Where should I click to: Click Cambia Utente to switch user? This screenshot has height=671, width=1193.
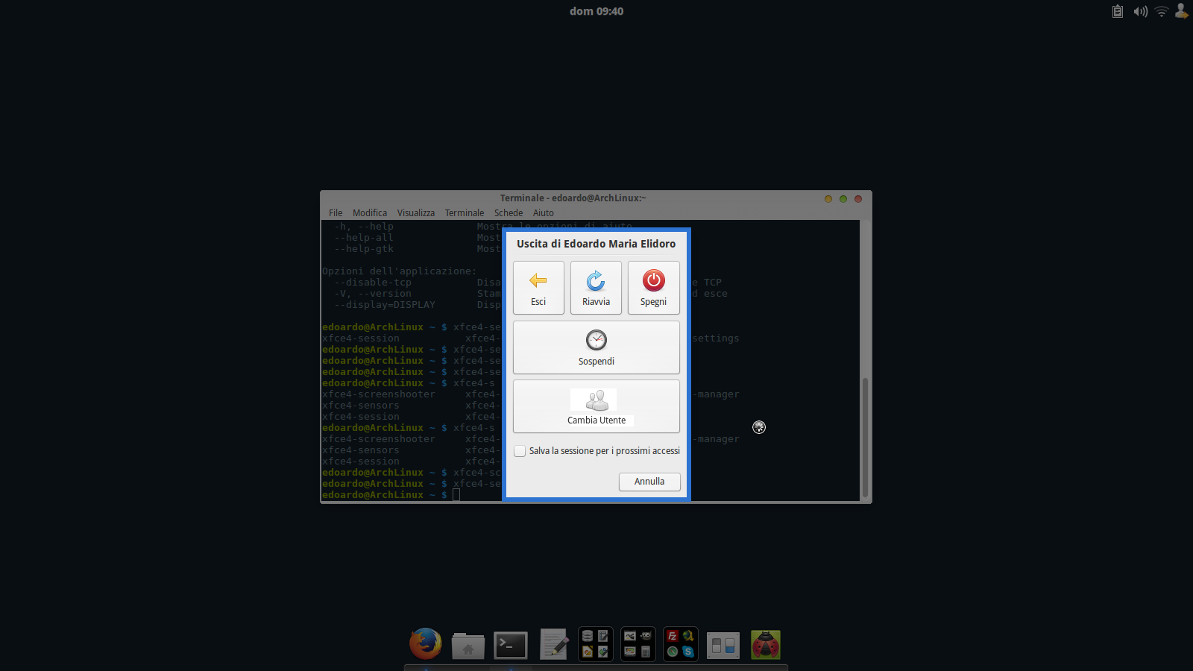(596, 406)
